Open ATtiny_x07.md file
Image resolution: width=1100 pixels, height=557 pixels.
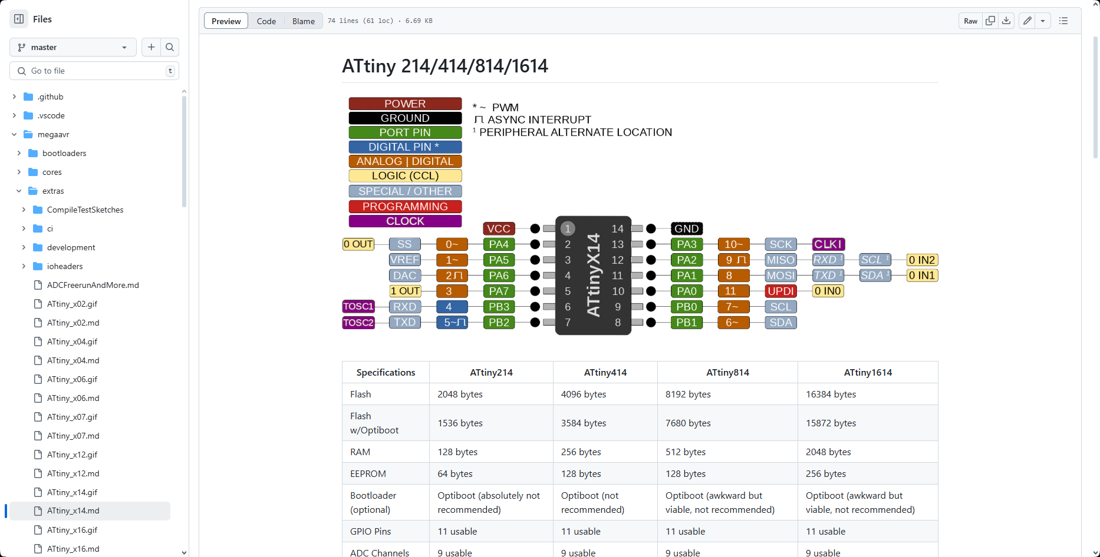pyautogui.click(x=73, y=436)
